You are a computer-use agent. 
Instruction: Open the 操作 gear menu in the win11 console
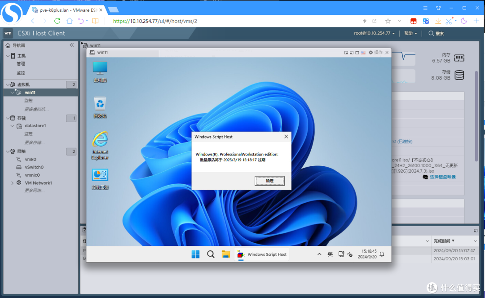[x=375, y=53]
